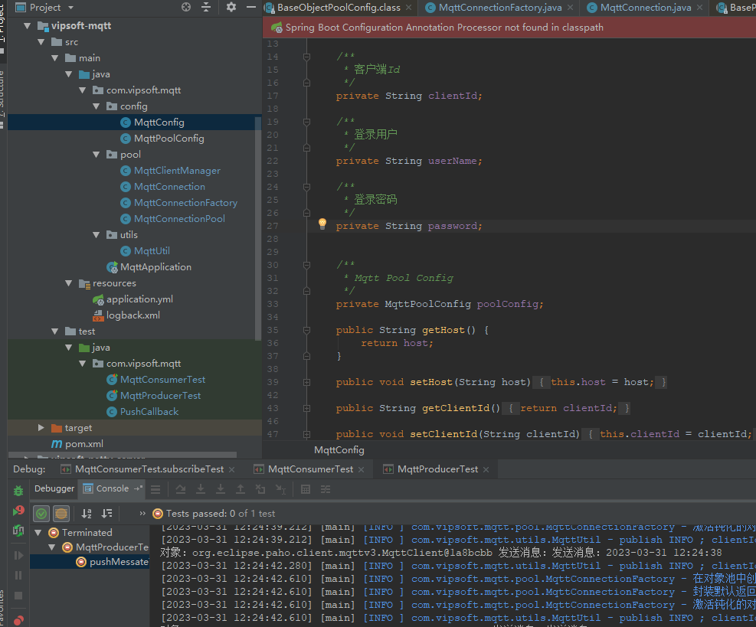
Task: Click the lightbulb intention icon on password line
Action: (x=321, y=224)
